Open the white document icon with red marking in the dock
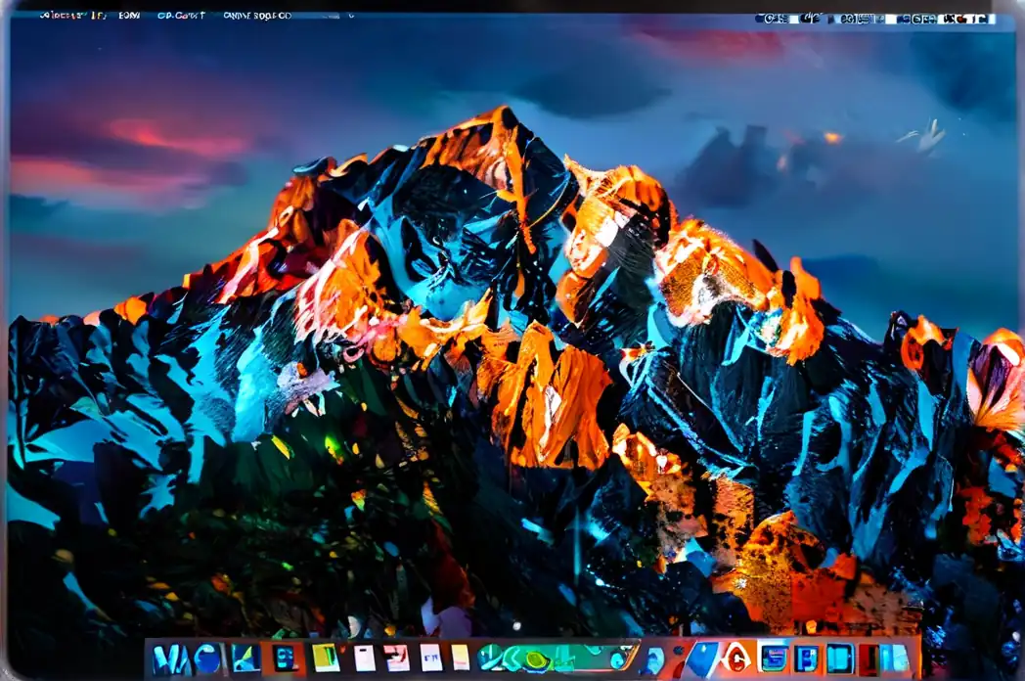The image size is (1025, 681). (396, 658)
